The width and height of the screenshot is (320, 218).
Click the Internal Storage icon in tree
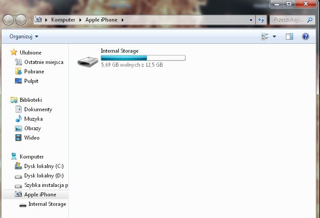[x=23, y=205]
